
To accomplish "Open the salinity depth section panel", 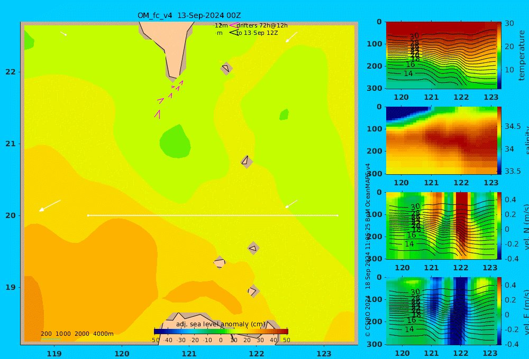I will click(x=441, y=140).
